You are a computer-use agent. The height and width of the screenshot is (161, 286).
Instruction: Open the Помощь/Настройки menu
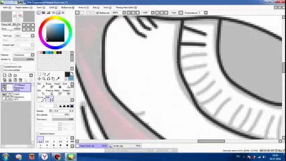point(126,8)
